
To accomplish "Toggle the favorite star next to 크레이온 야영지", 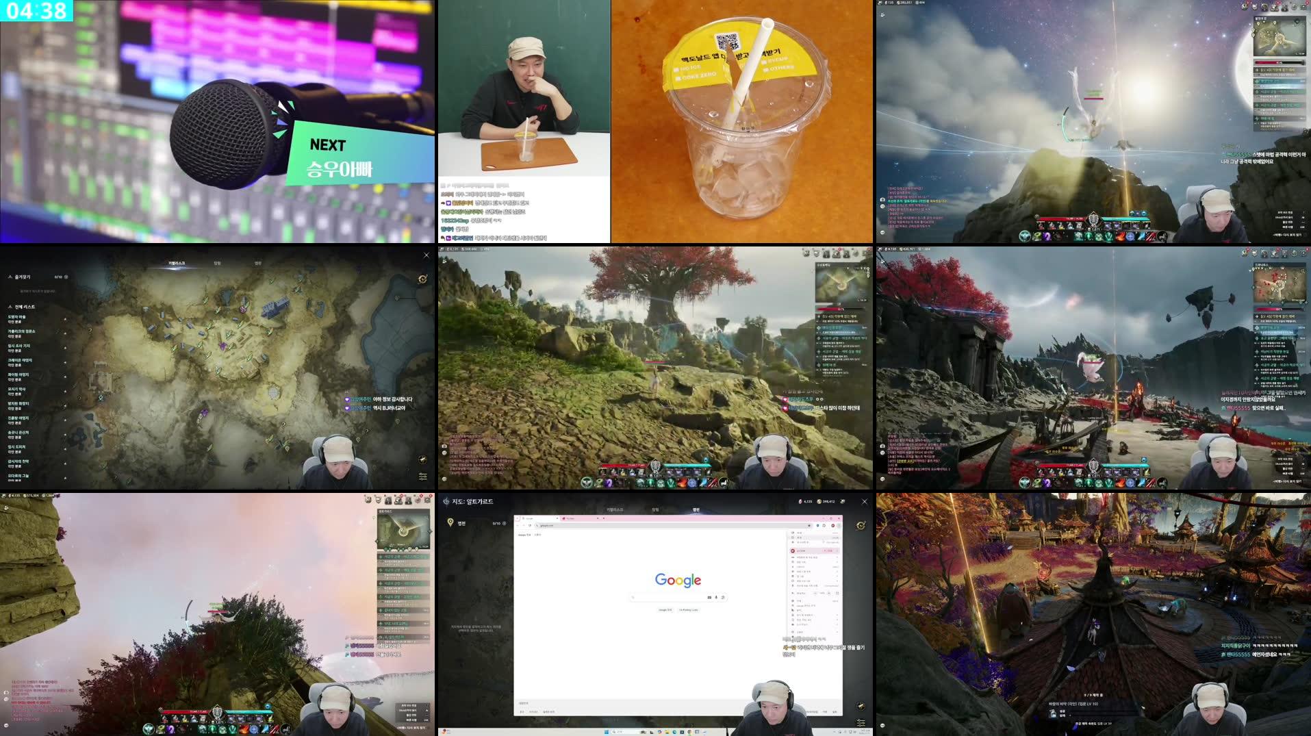I will coord(65,361).
